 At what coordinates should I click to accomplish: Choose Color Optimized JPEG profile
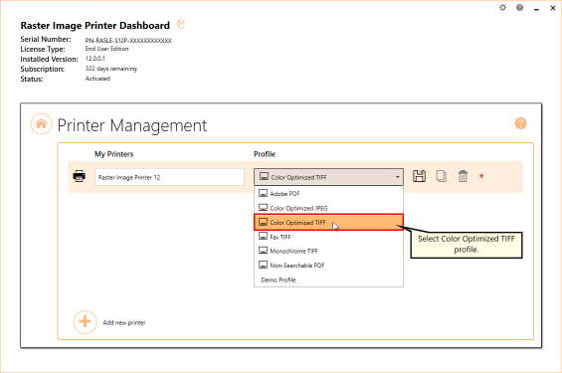point(328,208)
